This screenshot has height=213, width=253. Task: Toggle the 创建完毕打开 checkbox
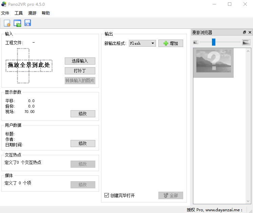pos(107,195)
